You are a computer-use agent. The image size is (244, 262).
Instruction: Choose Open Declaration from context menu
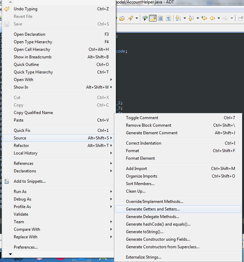pos(59,34)
